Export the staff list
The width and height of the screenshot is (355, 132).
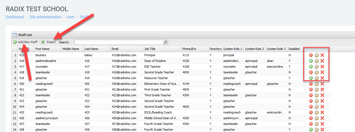pyautogui.click(x=49, y=42)
